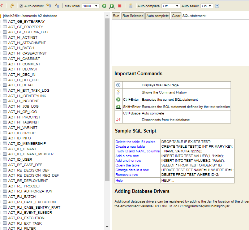Viewport: 249px width, 230px height.
Task: Click the Auto complete button
Action: (x=158, y=16)
